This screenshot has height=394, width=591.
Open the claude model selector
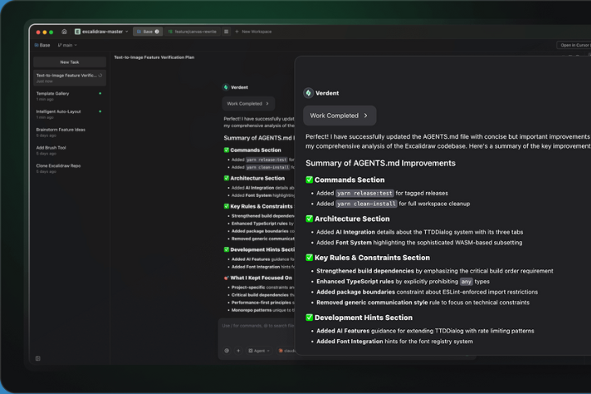pyautogui.click(x=286, y=350)
